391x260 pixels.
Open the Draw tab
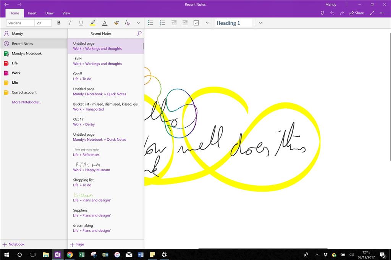49,13
